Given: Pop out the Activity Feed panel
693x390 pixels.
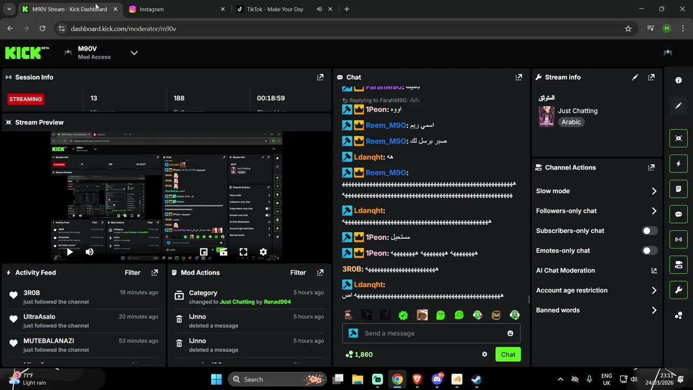Looking at the screenshot, I should click(x=155, y=273).
